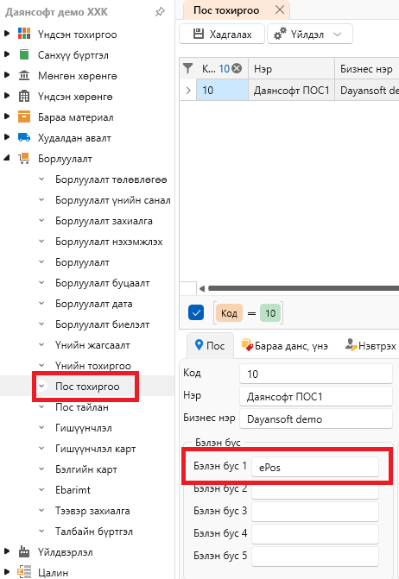Click the Үндсэн хөрөнгө building icon
Image resolution: width=399 pixels, height=579 pixels.
pos(24,97)
